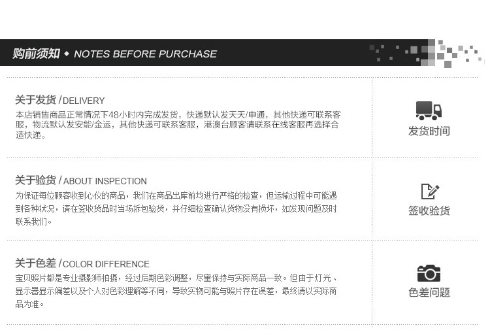
Task: Click the inspection paragraph starting with 为保证
Action: [176, 208]
